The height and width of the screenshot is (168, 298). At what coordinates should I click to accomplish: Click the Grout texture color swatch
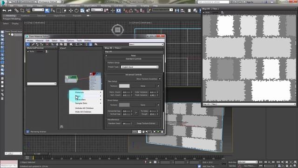tap(124, 105)
